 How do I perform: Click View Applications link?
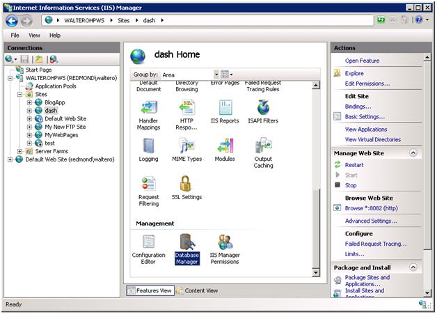point(366,129)
